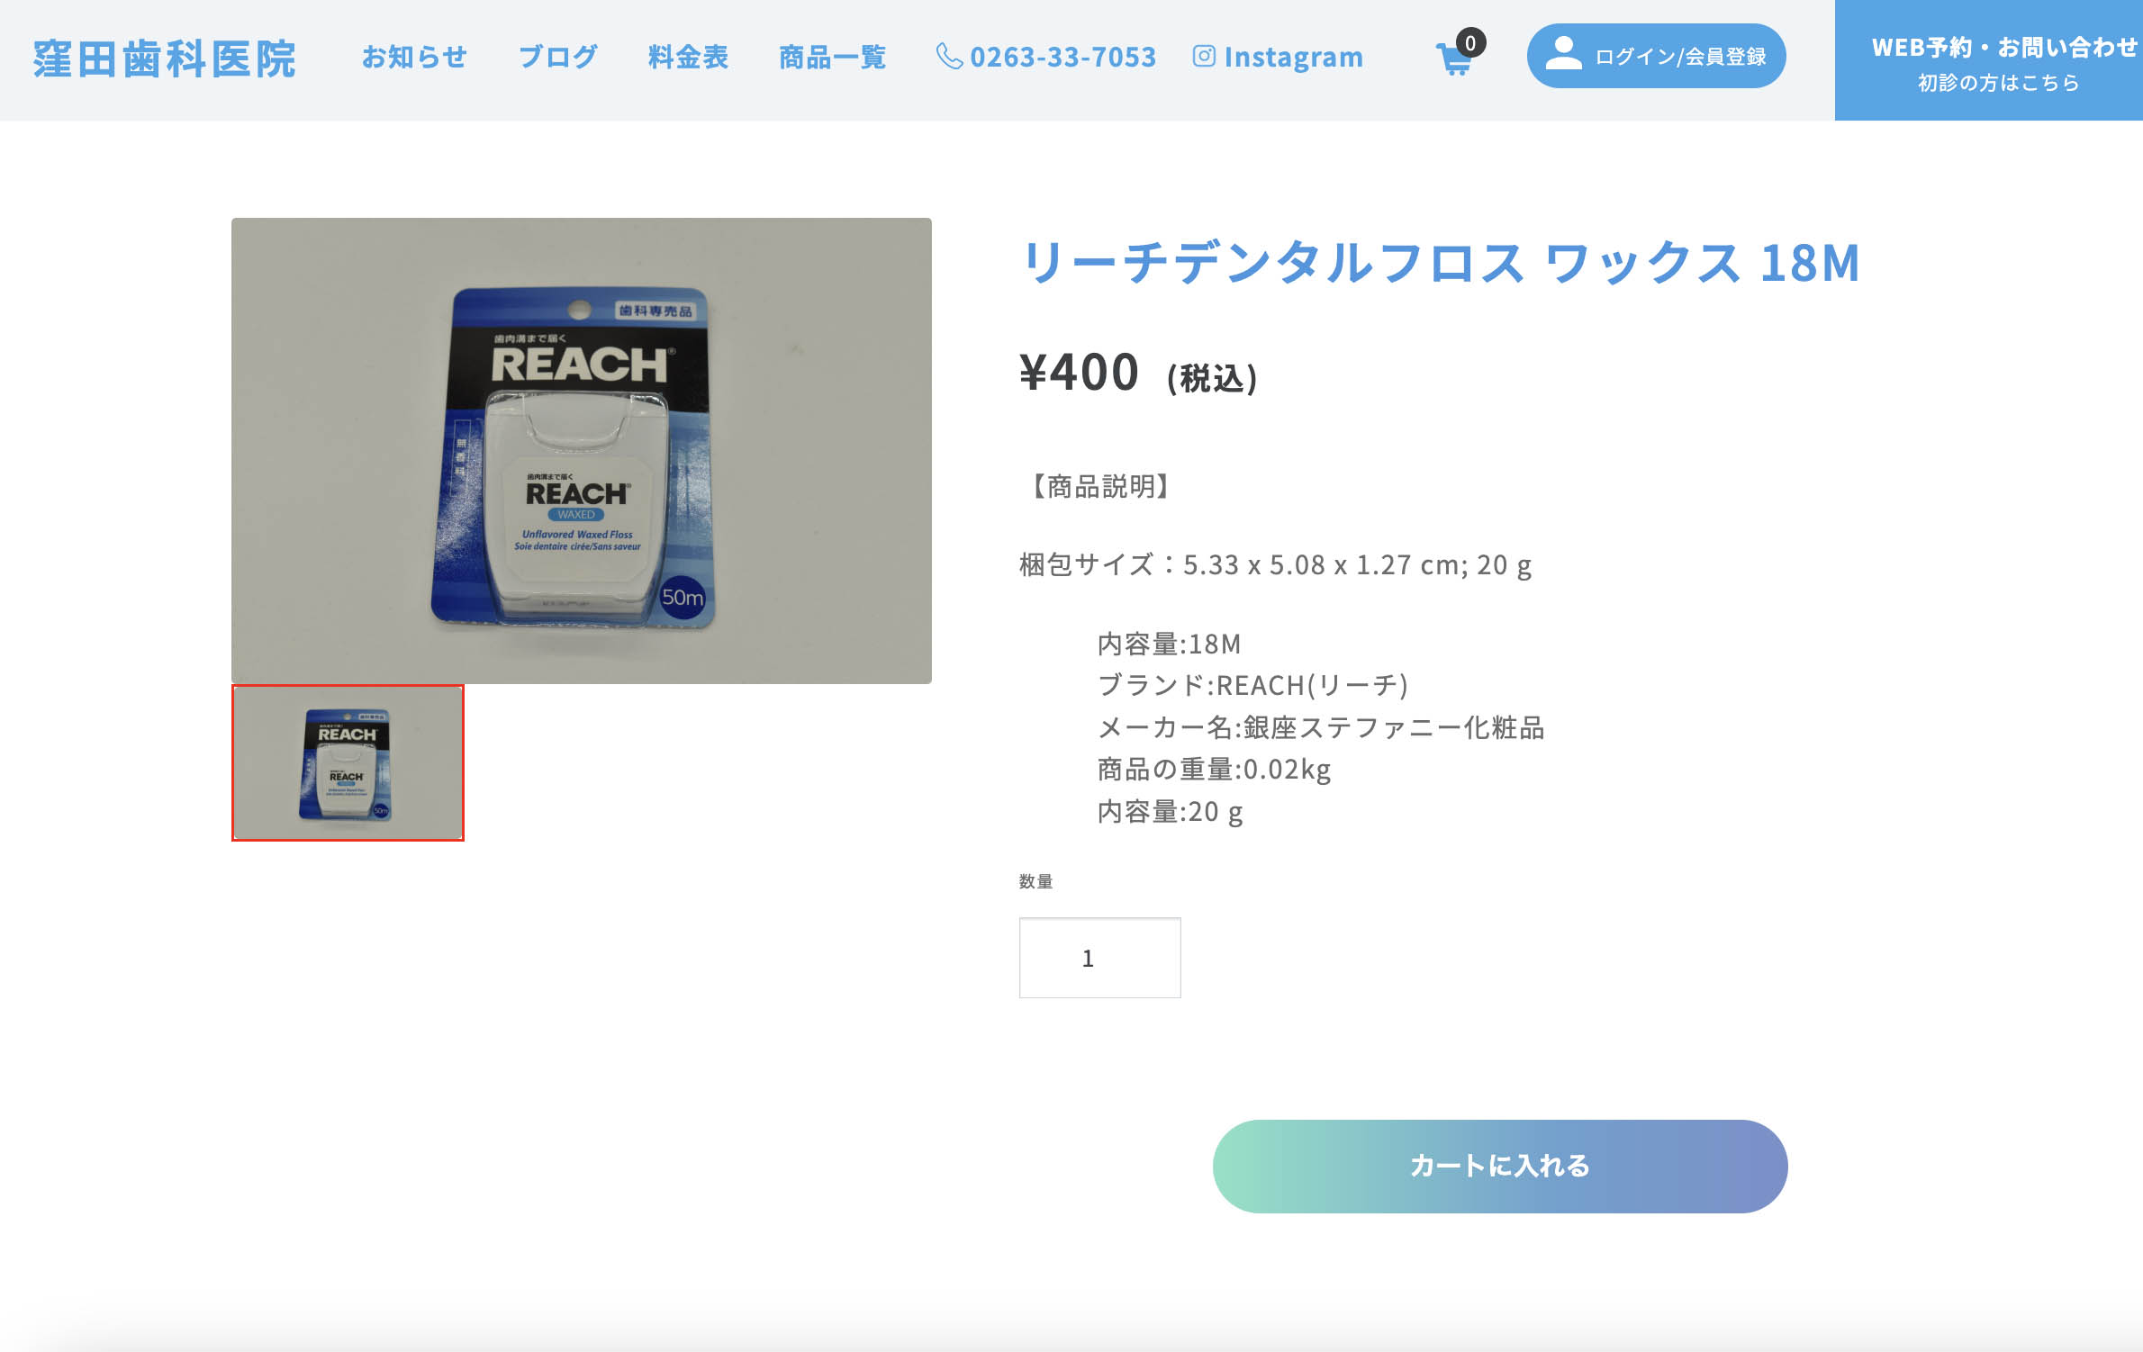Click the large REACH product photo
The image size is (2143, 1352).
coord(582,450)
